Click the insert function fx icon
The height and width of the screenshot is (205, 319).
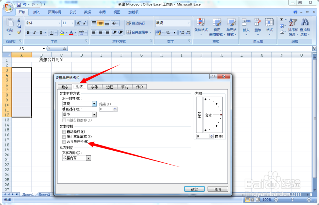pyautogui.click(x=64, y=48)
